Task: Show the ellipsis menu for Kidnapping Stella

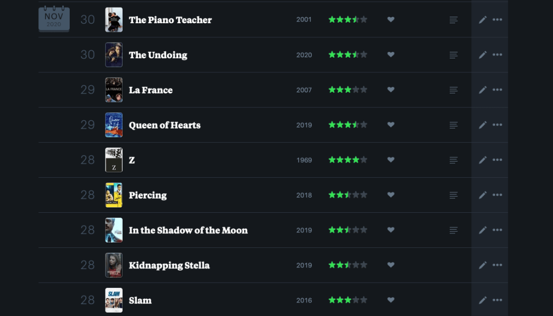Action: coord(497,265)
